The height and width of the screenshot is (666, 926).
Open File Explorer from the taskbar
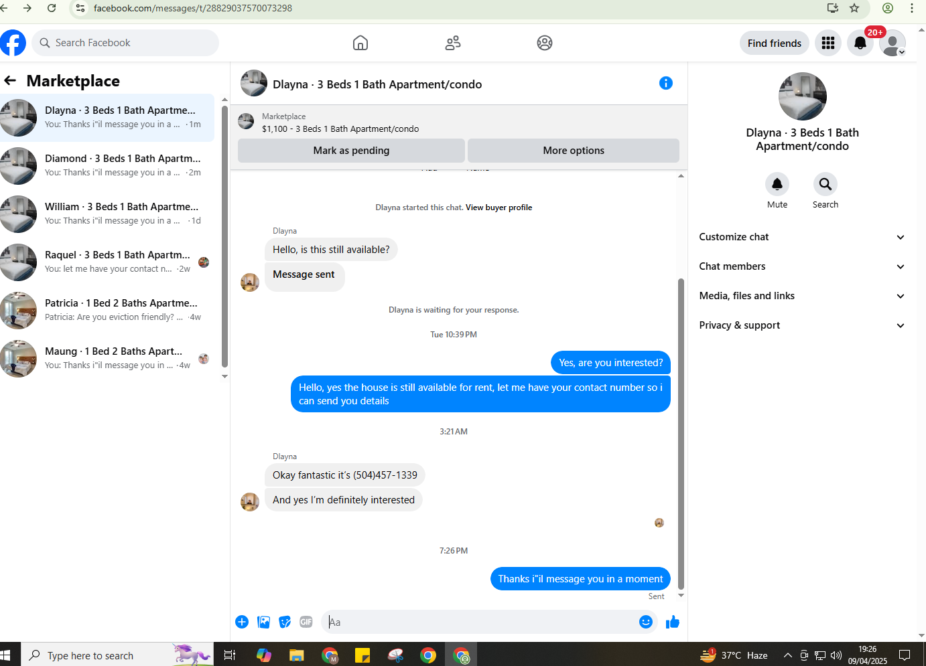point(297,655)
